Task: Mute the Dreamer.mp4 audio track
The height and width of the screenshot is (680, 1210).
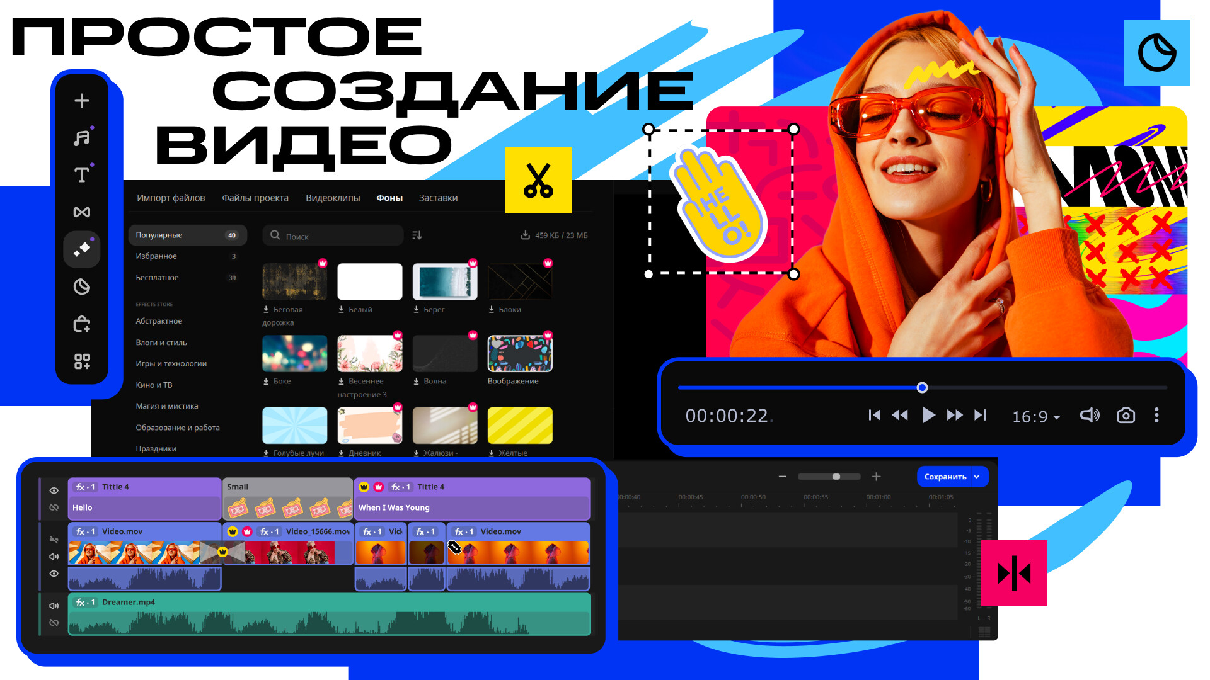Action: (x=54, y=606)
